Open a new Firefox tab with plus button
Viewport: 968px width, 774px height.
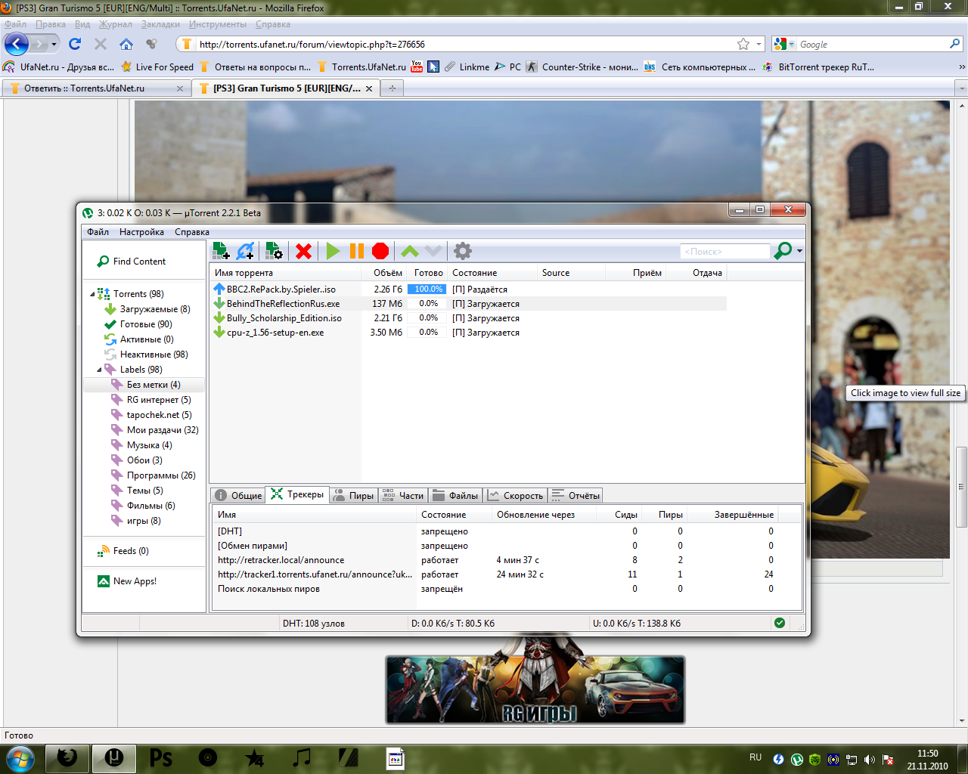pos(392,88)
